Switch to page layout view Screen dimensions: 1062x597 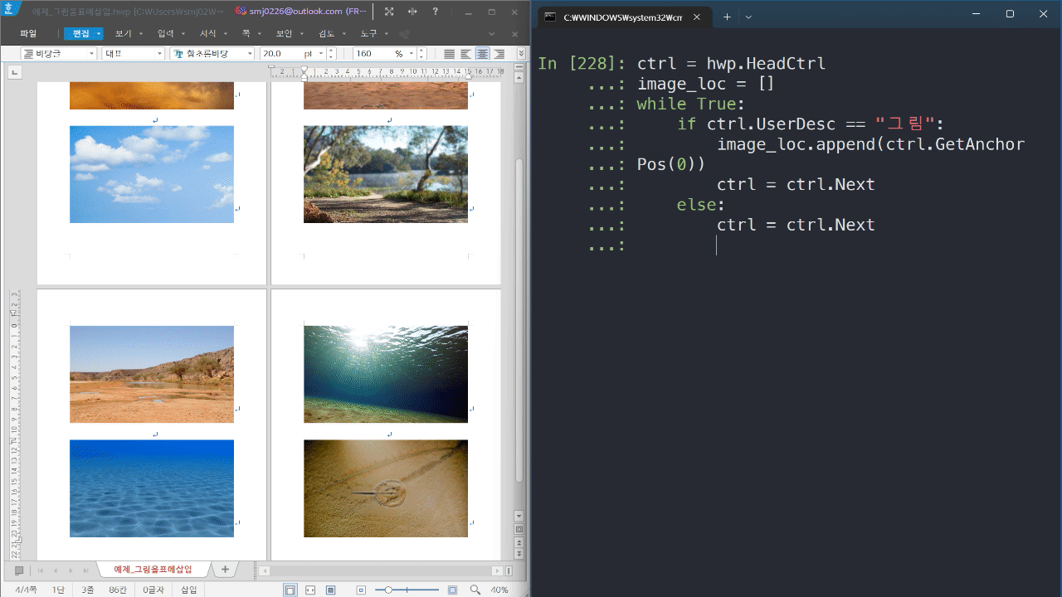point(290,590)
